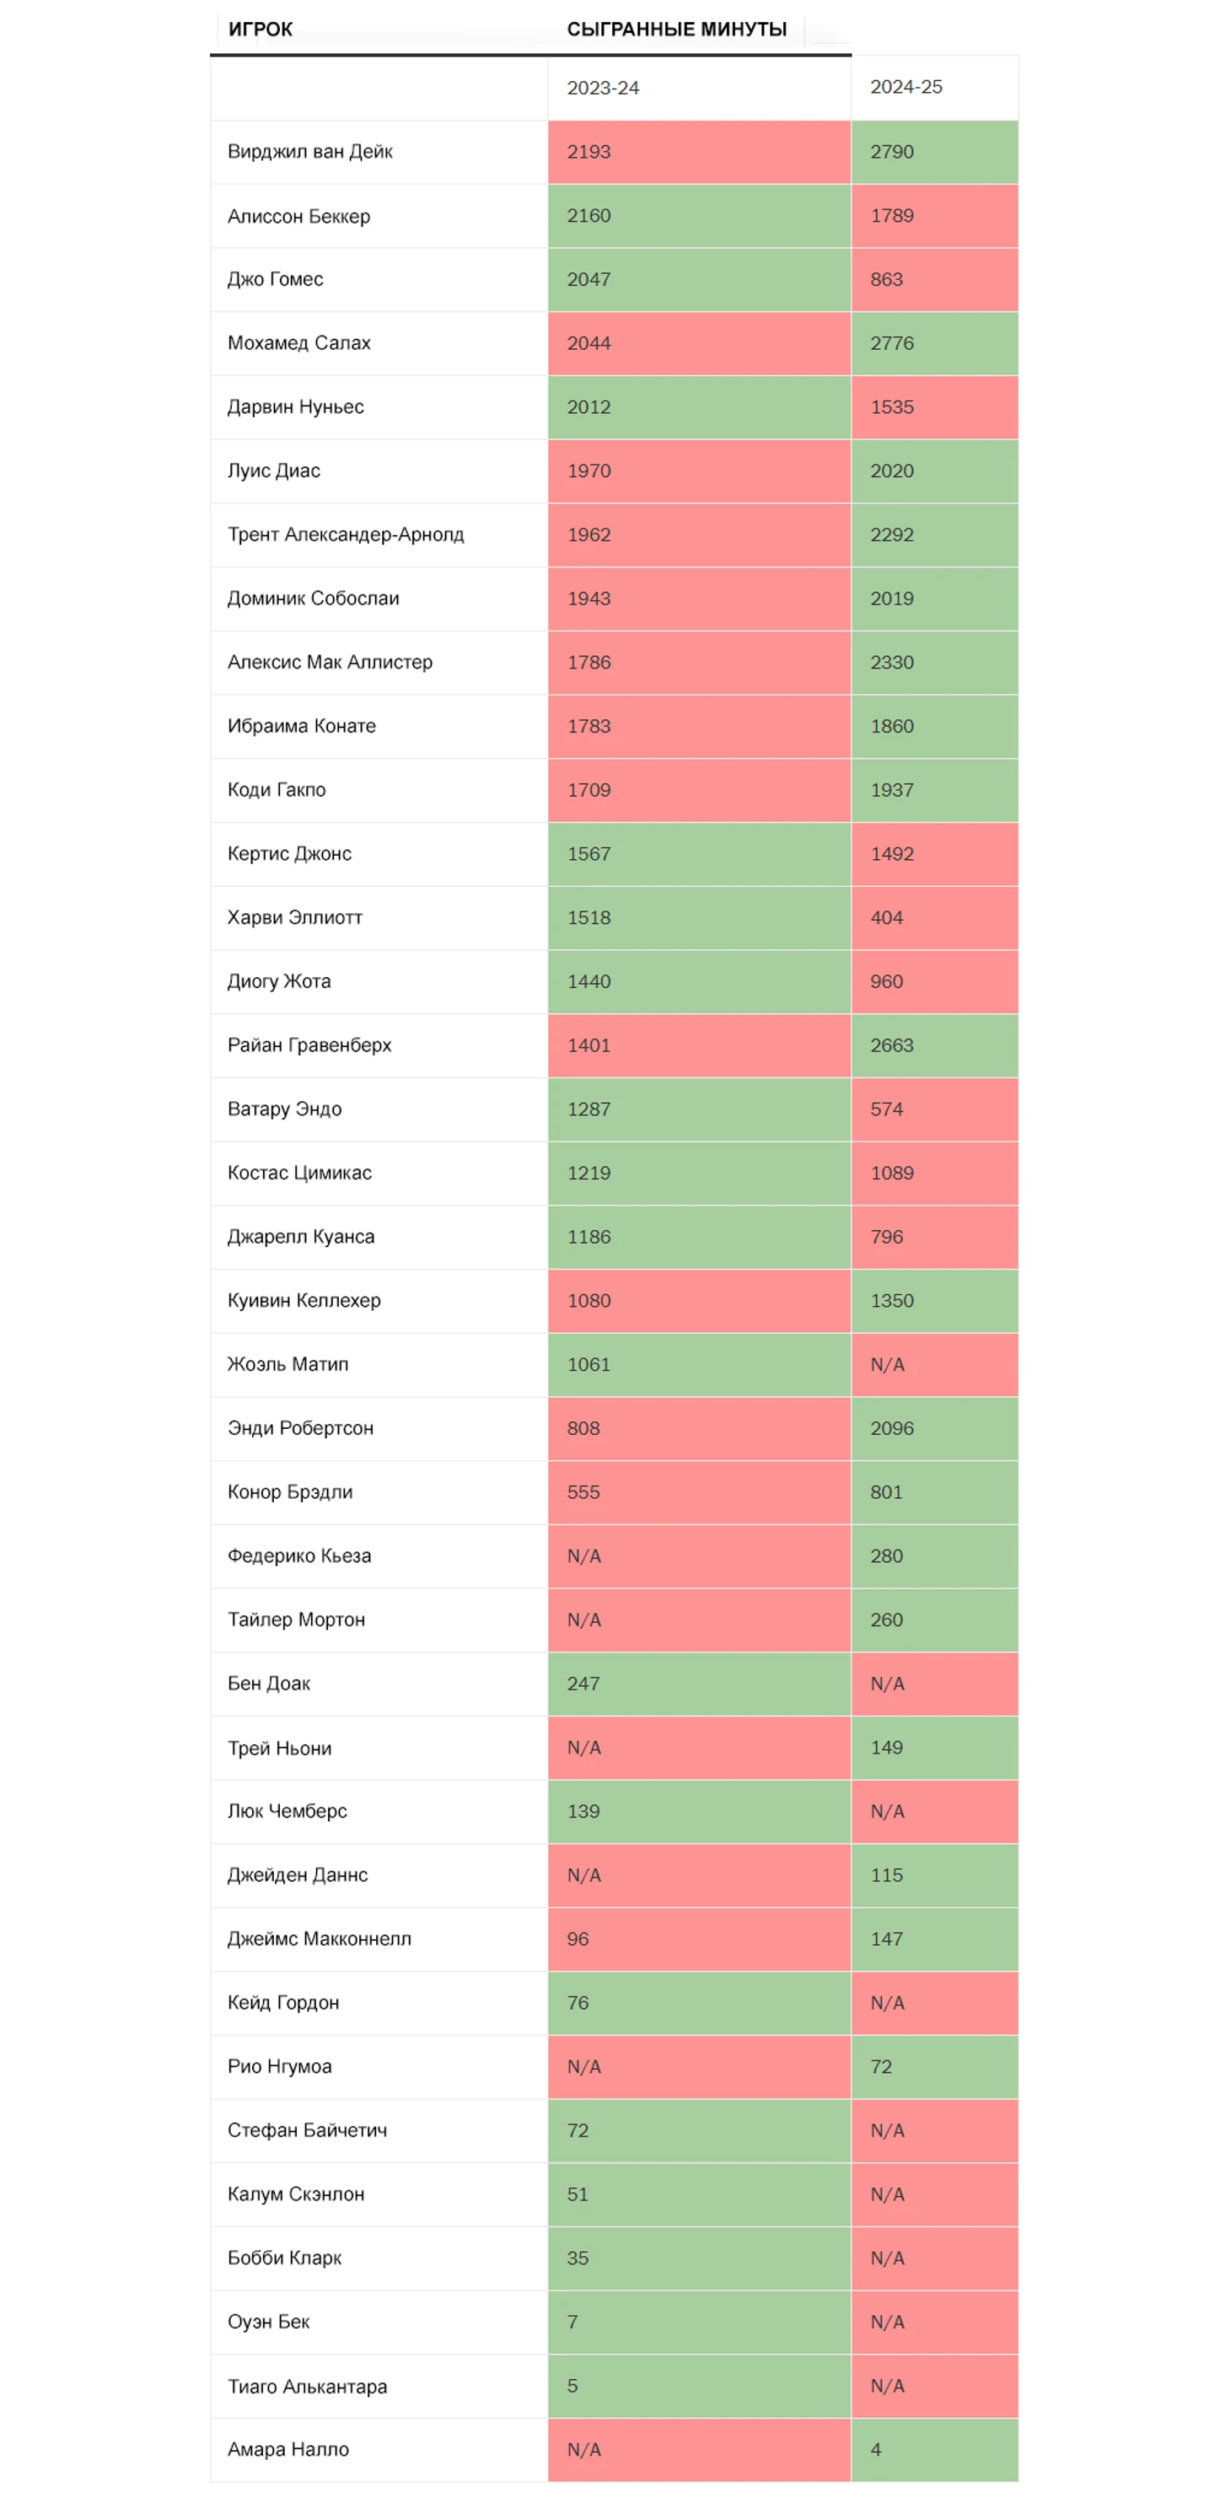Viewport: 1231px width, 2509px height.
Task: Select the Трент Александер-Арнолд name cell
Action: pyautogui.click(x=346, y=534)
